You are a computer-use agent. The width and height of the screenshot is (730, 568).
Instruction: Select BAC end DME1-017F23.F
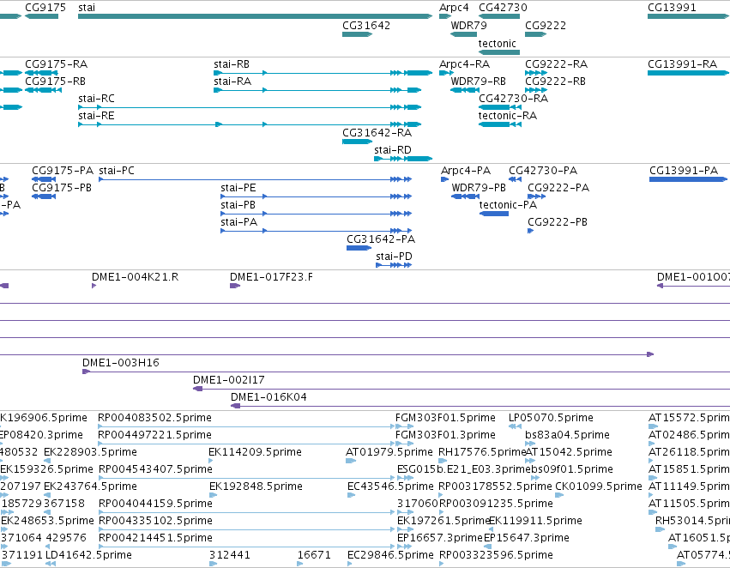click(x=235, y=286)
